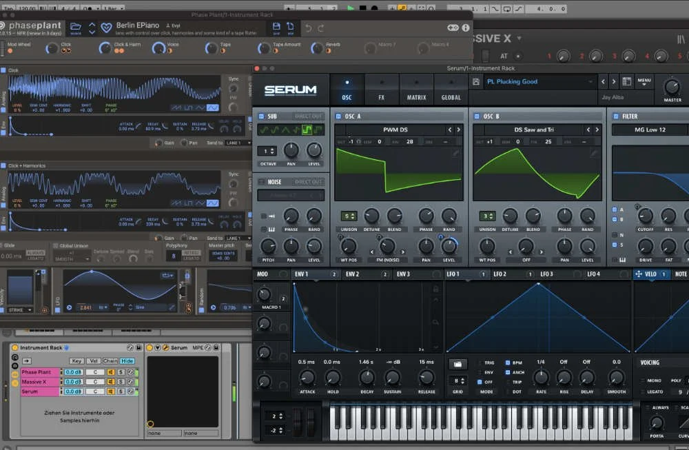Click DIRECT OUT on Serum's SUB oscillator
Screen dimensions: 689x450
point(308,116)
